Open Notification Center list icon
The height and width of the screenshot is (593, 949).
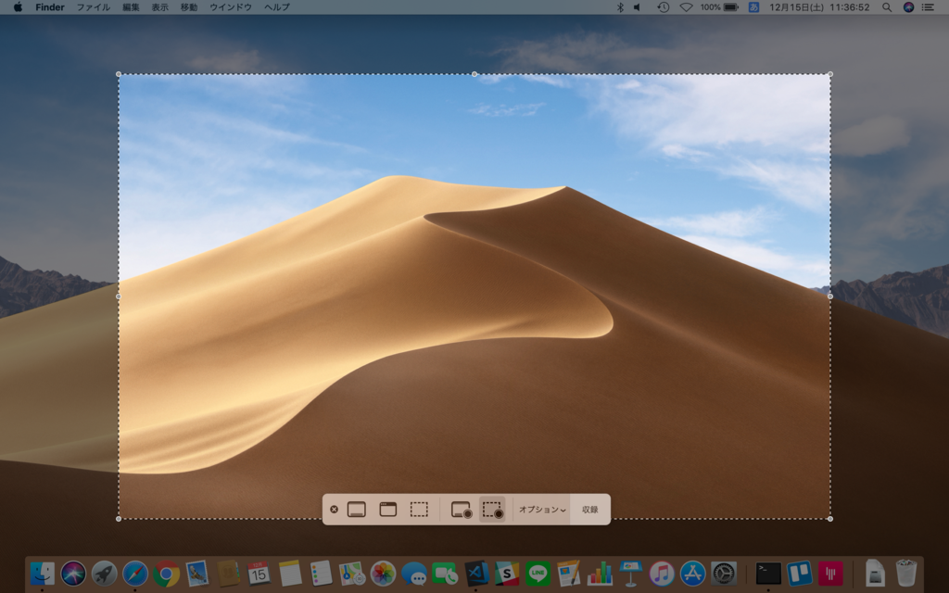[x=927, y=7]
